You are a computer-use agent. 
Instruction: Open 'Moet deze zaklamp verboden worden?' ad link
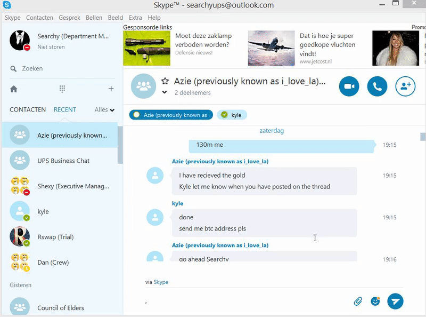(x=203, y=40)
